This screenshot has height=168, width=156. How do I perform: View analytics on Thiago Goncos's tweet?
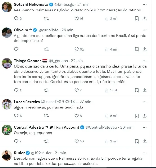point(106,90)
